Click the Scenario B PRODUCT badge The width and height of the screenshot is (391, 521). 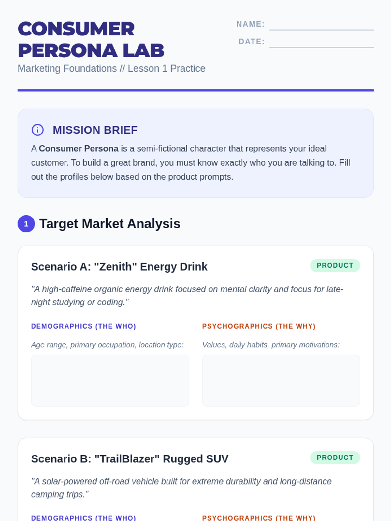[x=335, y=458]
